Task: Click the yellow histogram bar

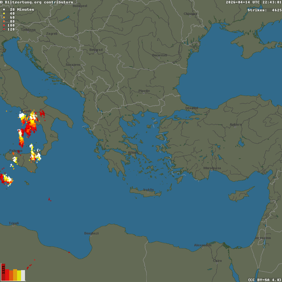Action: [19, 276]
